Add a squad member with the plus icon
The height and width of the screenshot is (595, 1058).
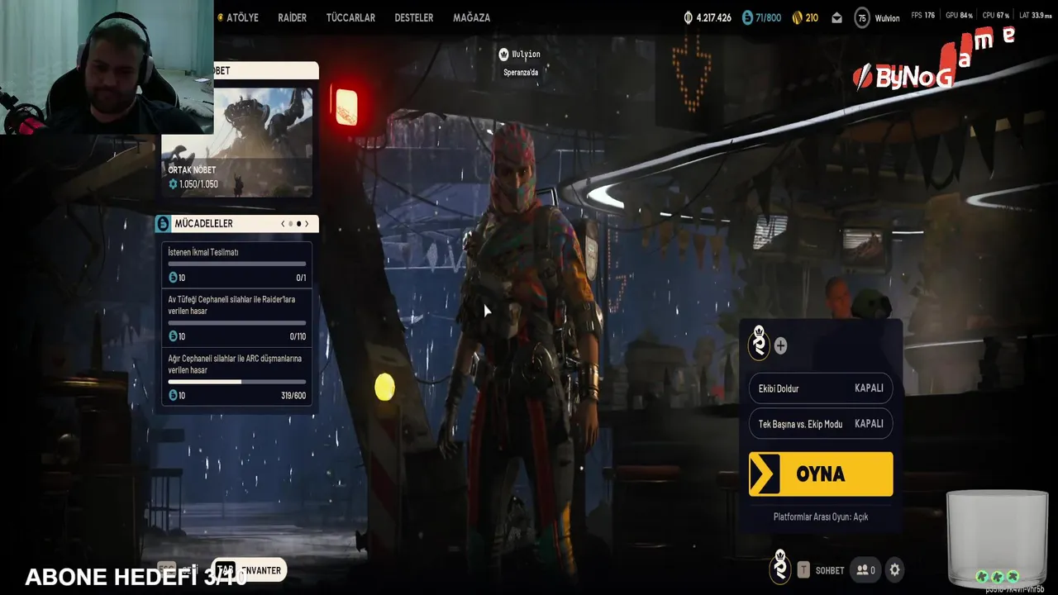780,346
